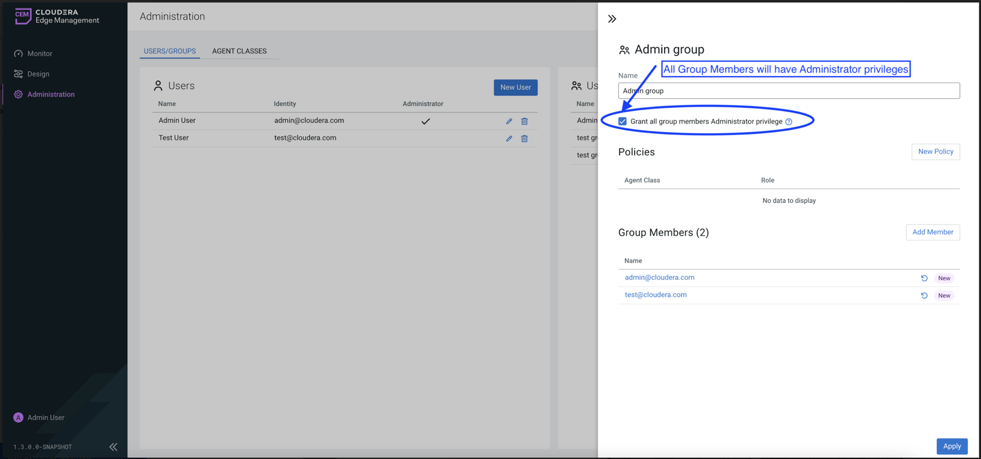981x459 pixels.
Task: Click the Cloudera Edge Management logo
Action: tap(57, 16)
